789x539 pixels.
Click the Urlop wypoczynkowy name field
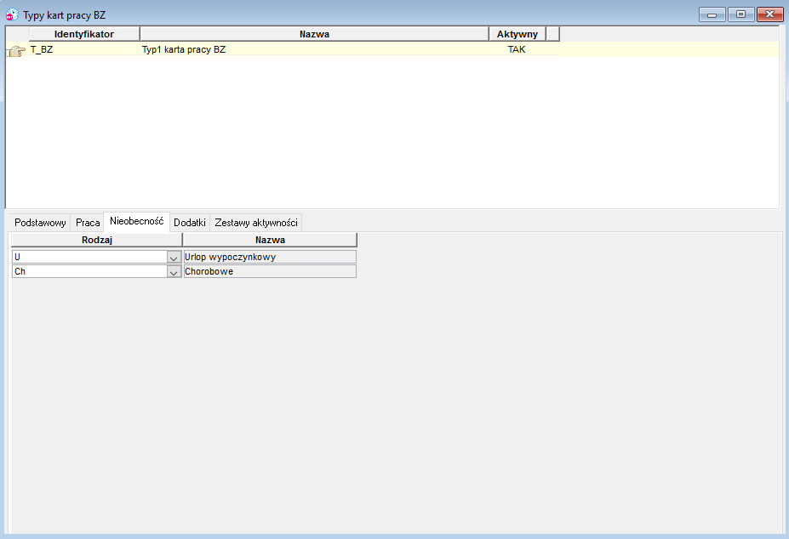pos(270,257)
